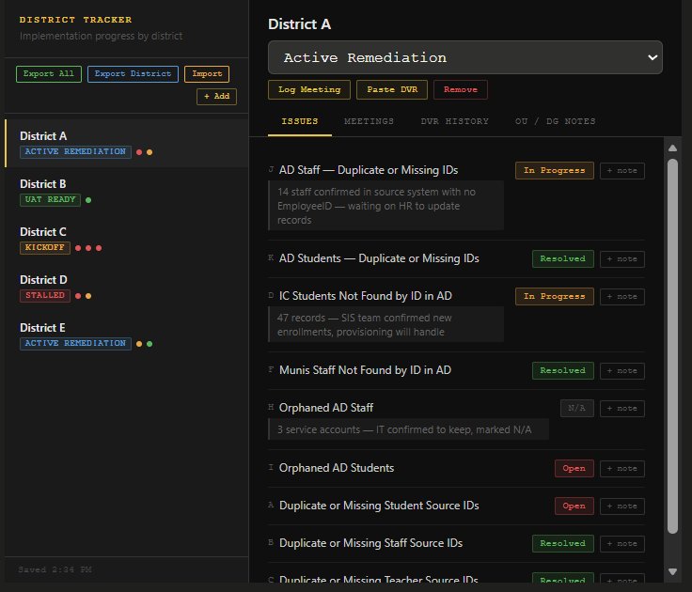Click the Paste DVR button
Image resolution: width=692 pixels, height=592 pixels.
coord(392,89)
